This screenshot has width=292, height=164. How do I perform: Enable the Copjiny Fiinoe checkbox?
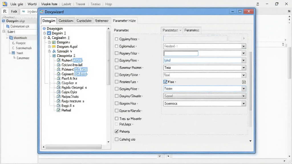click(117, 39)
